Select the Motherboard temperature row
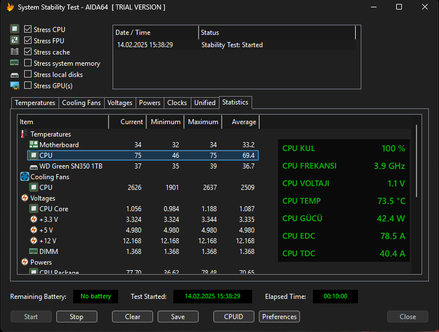The height and width of the screenshot is (332, 439). click(143, 145)
